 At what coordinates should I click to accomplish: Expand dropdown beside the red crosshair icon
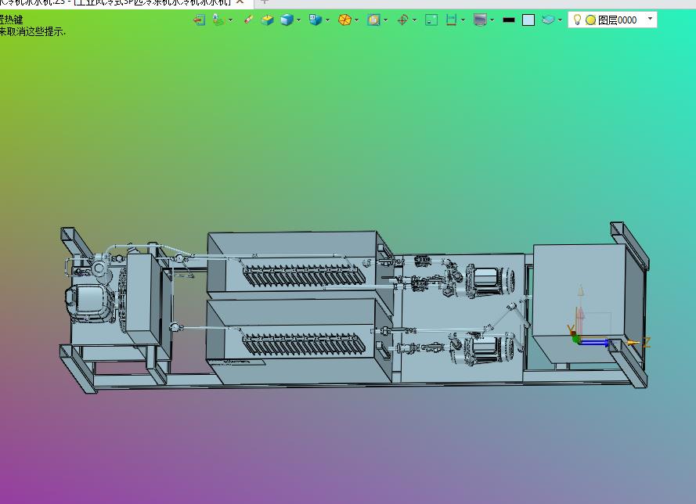coord(415,20)
